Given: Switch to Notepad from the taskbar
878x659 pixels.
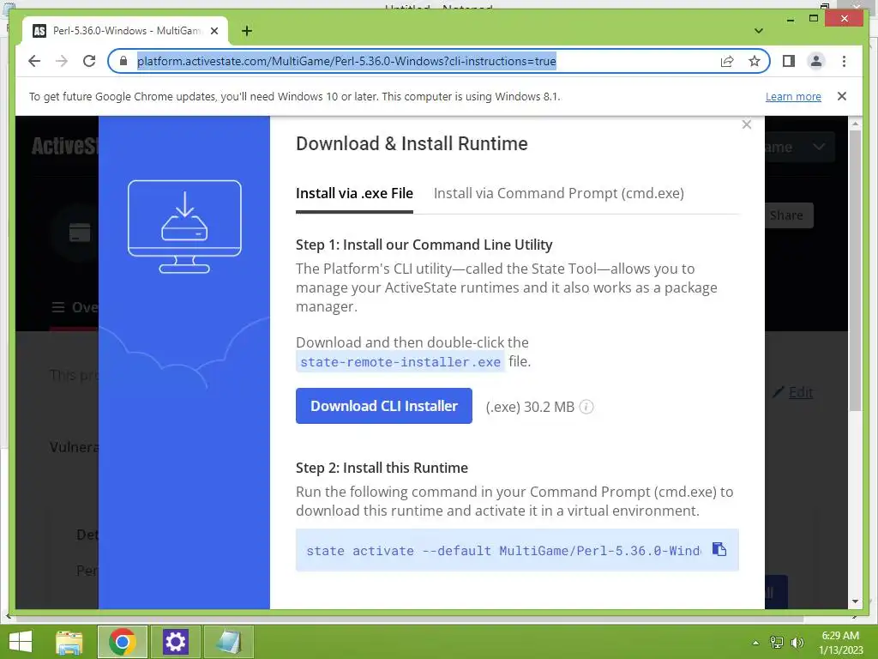Looking at the screenshot, I should coord(228,642).
